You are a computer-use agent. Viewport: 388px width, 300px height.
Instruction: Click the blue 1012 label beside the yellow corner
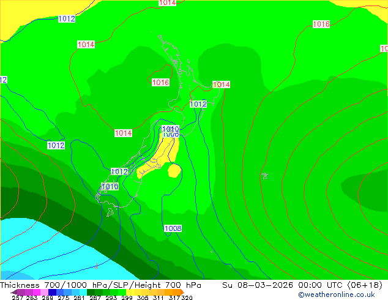coord(67,19)
